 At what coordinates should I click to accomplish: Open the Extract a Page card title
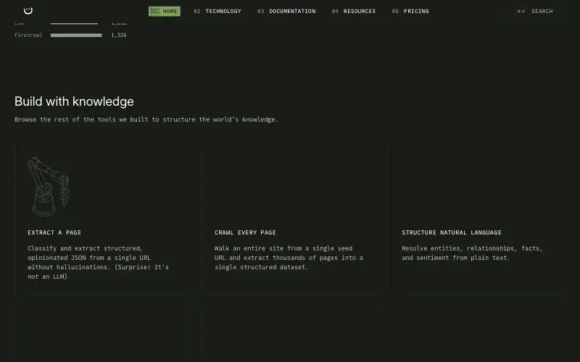tap(54, 232)
